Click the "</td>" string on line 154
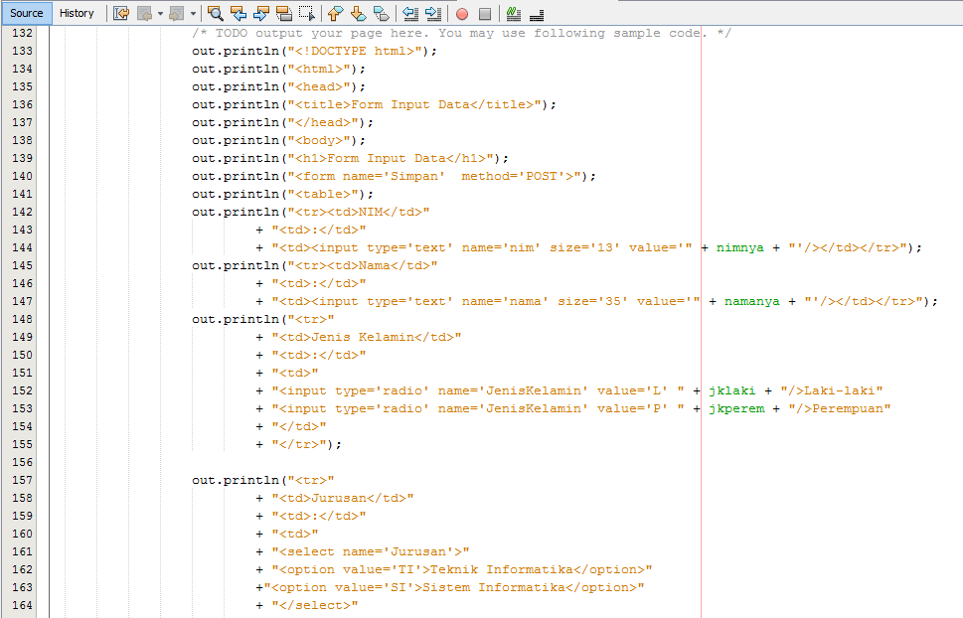963x618 pixels. 299,426
